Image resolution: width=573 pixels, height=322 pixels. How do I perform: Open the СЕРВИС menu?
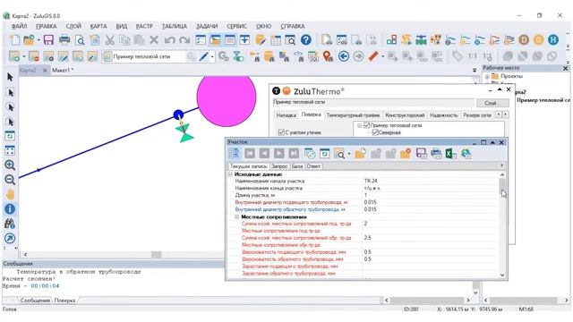pyautogui.click(x=236, y=26)
